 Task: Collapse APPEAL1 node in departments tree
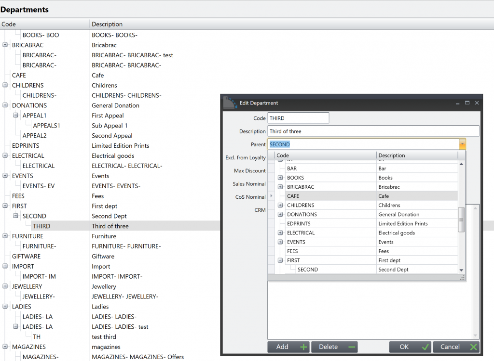coord(15,116)
